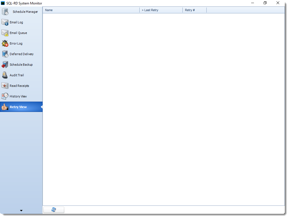Sort by the Name column header
The width and height of the screenshot is (289, 218).
[91, 10]
